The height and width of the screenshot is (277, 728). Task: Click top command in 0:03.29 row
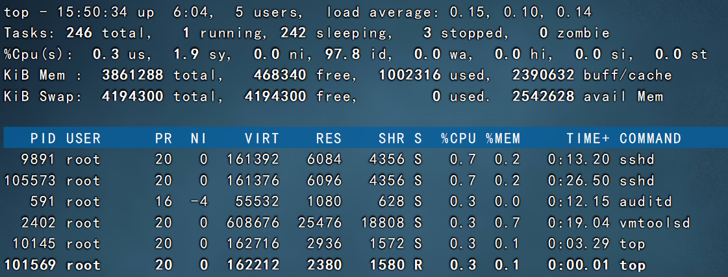pyautogui.click(x=633, y=245)
